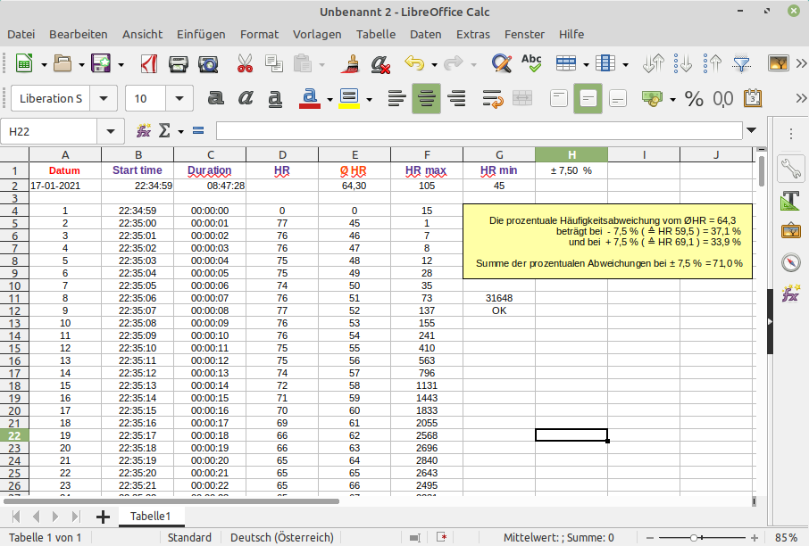The image size is (809, 546).
Task: Open the background color dropdown arrow
Action: tap(370, 99)
